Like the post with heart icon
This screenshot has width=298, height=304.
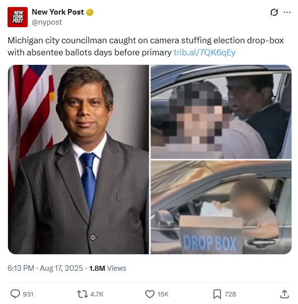[150, 294]
